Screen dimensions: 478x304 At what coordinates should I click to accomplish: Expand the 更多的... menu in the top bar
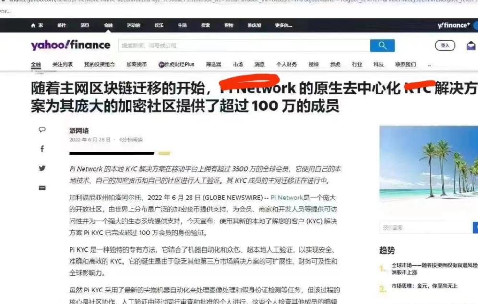coord(284,25)
